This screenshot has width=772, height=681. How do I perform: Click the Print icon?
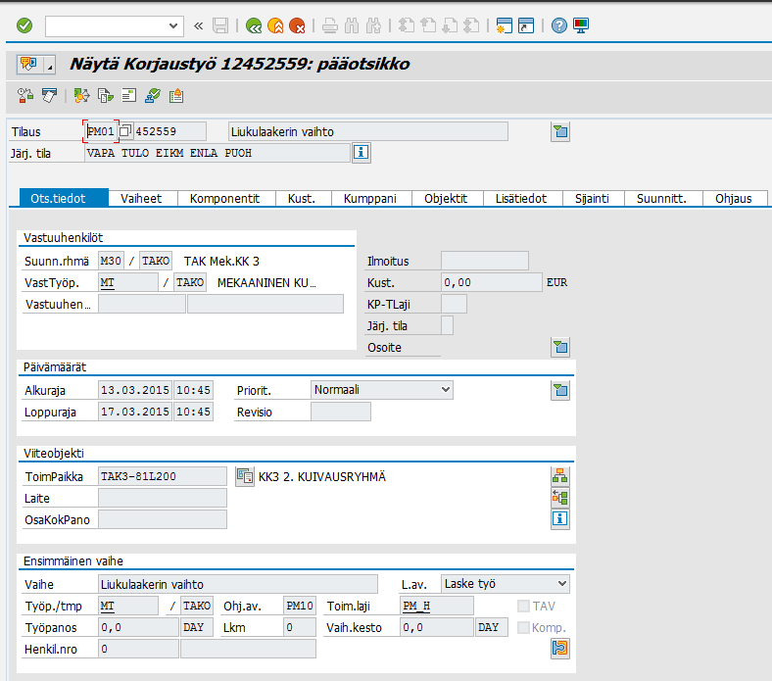tap(330, 25)
